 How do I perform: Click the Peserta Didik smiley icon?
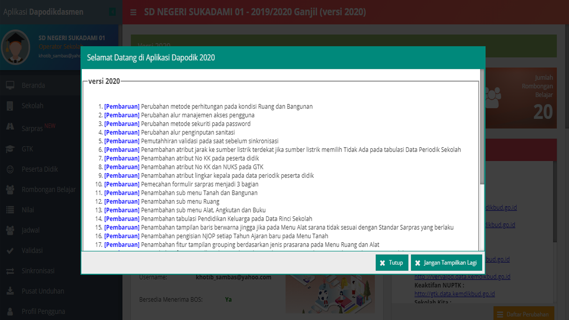(10, 169)
